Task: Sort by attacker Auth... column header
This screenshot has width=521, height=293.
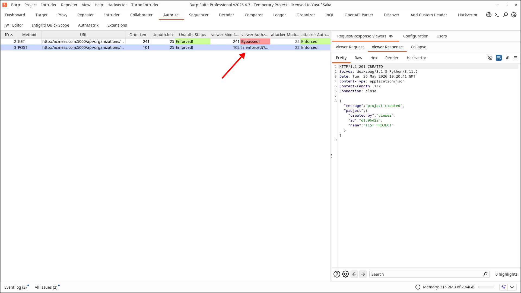Action: click(x=315, y=35)
